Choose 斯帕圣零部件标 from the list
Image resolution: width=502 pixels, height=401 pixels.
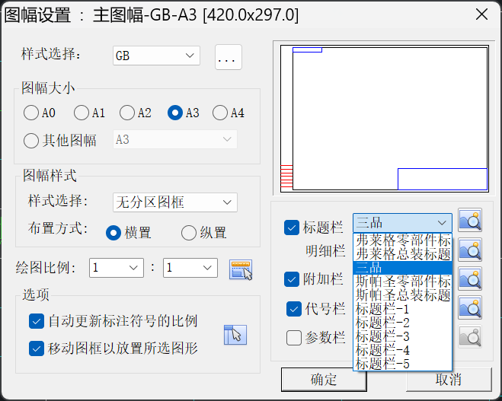[403, 282]
